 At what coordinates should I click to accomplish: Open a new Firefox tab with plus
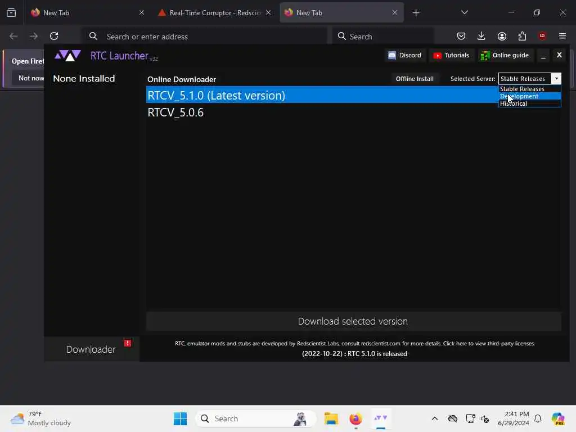(416, 13)
